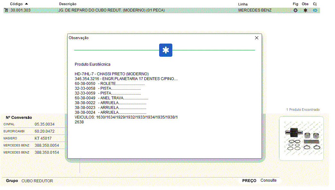Image resolution: width=335 pixels, height=190 pixels.
Task: Click the Consulte price link
Action: (x=268, y=180)
